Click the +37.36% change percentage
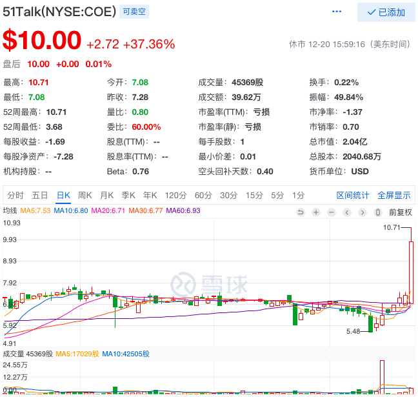This screenshot has height=397, width=418. point(149,44)
